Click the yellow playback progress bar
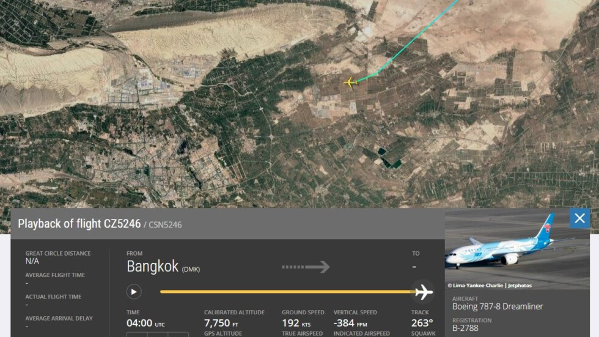Image resolution: width=599 pixels, height=337 pixels. [288, 292]
